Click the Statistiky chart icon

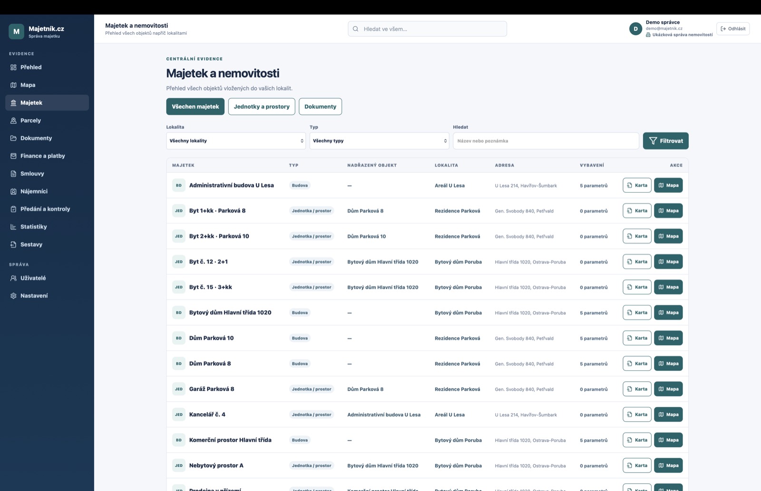click(13, 227)
